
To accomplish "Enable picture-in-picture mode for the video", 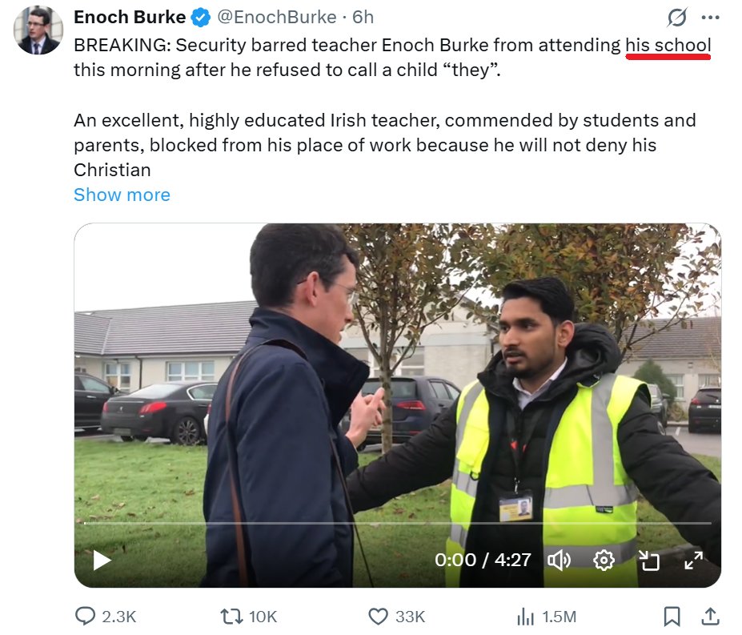I will pyautogui.click(x=648, y=561).
